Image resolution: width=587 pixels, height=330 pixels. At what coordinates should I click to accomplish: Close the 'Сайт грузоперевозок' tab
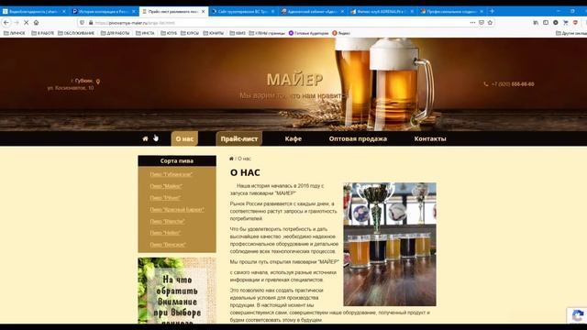(x=273, y=12)
